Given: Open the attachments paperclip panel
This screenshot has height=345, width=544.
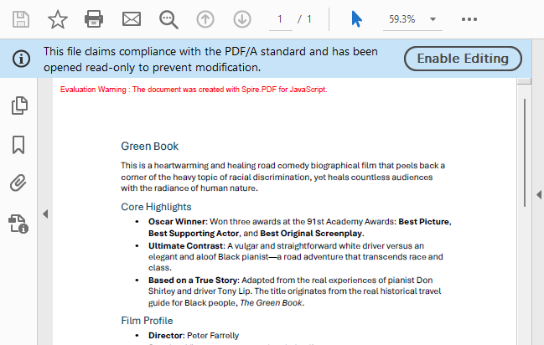Looking at the screenshot, I should 18,183.
